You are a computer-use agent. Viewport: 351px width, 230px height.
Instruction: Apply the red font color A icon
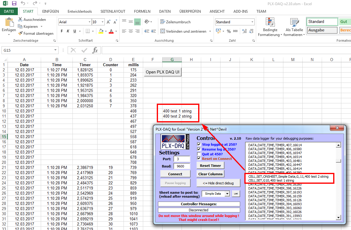coord(111,31)
